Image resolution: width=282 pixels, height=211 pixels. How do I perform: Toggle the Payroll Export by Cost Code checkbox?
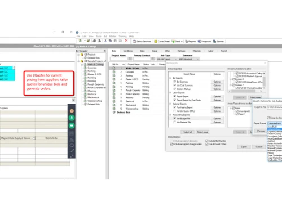coord(175,100)
